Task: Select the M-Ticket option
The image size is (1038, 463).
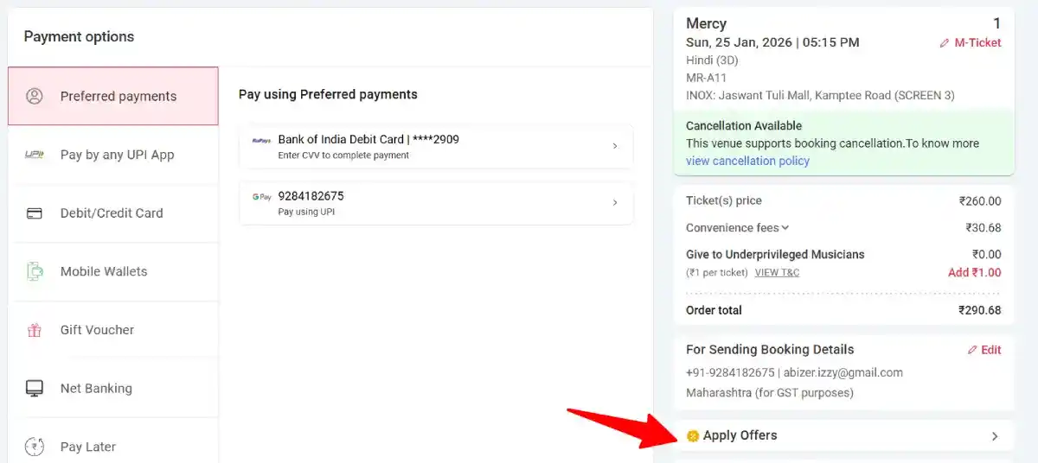Action: 971,42
